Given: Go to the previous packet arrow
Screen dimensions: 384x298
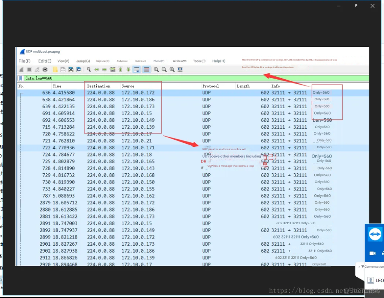Looking at the screenshot, I should click(x=97, y=70).
